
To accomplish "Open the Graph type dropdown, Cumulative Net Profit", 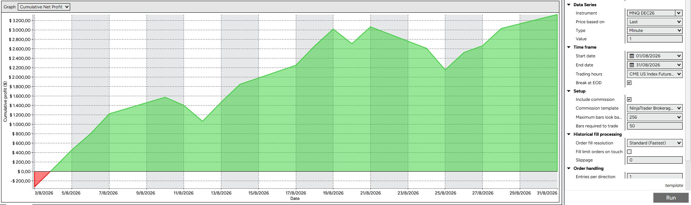I will tap(44, 7).
